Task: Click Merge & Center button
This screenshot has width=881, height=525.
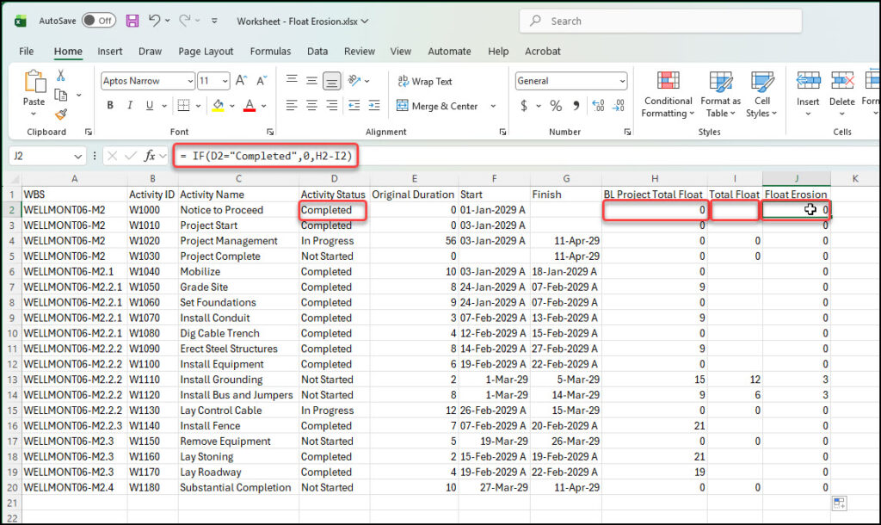Action: tap(436, 106)
